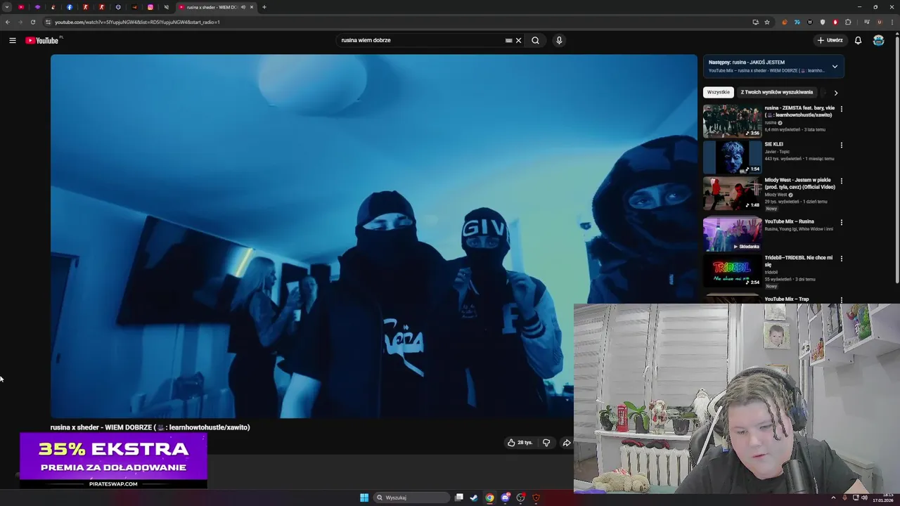Open Discord from the taskbar
Viewport: 900px width, 506px height.
(505, 498)
